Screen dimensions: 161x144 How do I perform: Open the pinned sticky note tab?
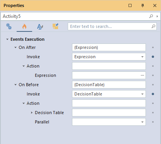(x=55, y=26)
